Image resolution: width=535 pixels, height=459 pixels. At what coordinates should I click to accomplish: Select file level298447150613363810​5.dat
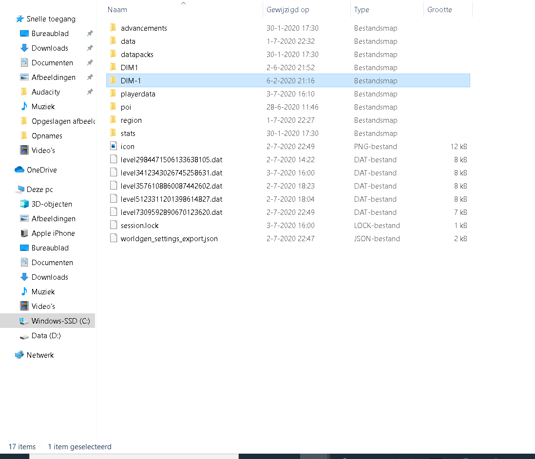172,159
